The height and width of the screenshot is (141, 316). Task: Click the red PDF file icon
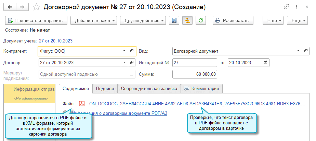point(82,104)
